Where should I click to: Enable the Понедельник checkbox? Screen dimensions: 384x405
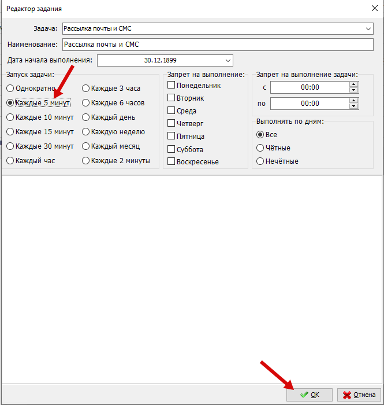pyautogui.click(x=172, y=86)
